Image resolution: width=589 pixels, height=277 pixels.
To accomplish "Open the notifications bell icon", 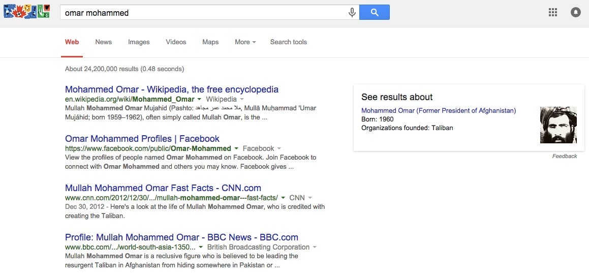I will pos(575,12).
